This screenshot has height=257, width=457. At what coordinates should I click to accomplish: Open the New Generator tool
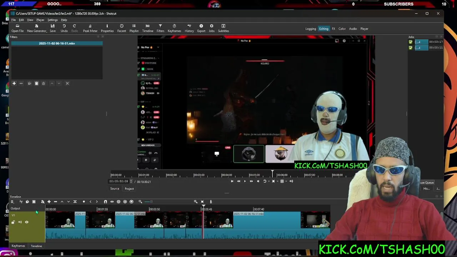[36, 28]
